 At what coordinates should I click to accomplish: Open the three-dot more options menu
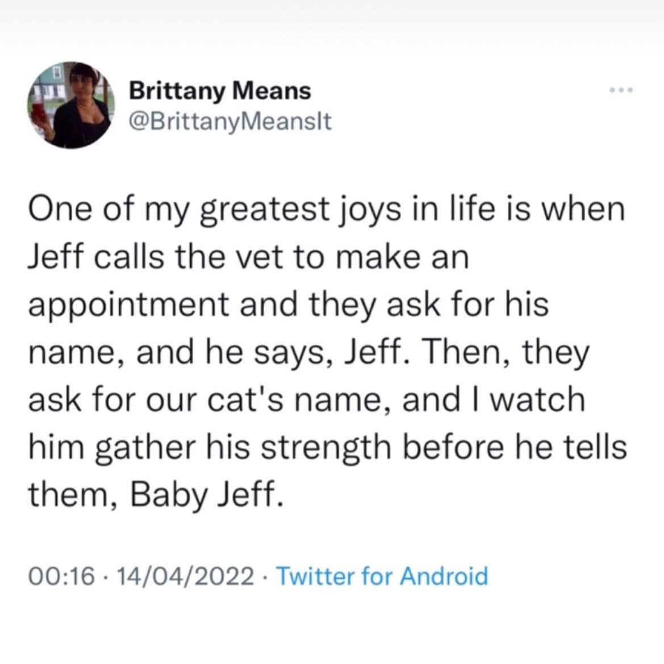tap(620, 90)
